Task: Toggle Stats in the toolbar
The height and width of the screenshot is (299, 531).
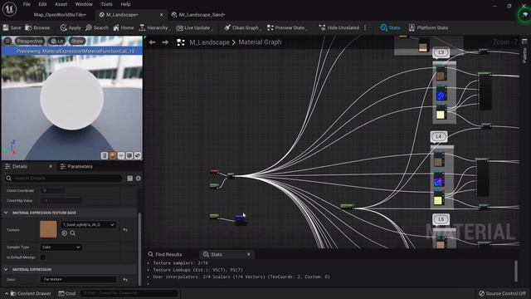Action: [390, 27]
